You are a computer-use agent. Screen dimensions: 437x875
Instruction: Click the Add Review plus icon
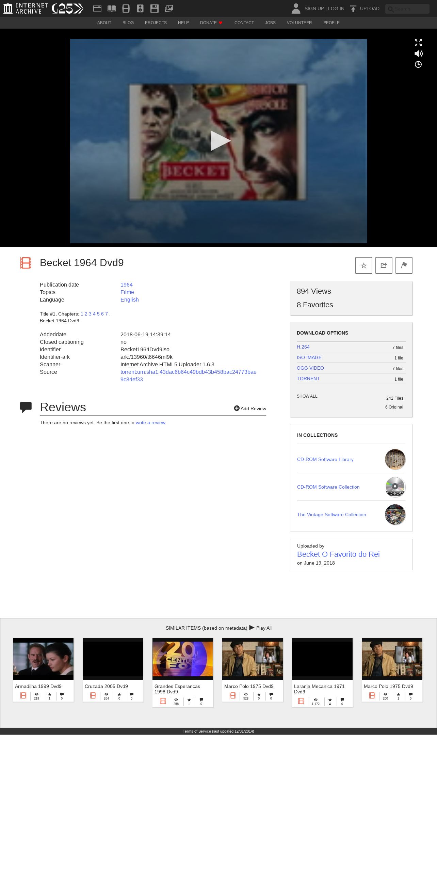pyautogui.click(x=237, y=408)
